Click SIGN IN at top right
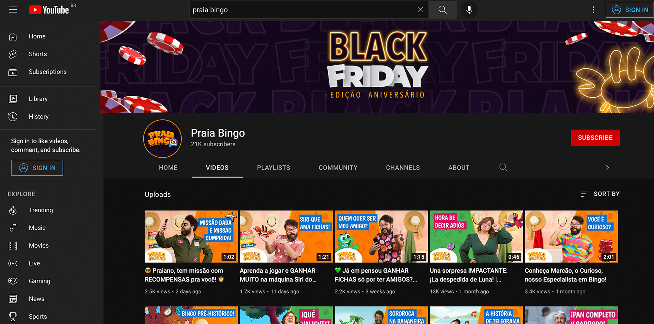 [x=629, y=10]
